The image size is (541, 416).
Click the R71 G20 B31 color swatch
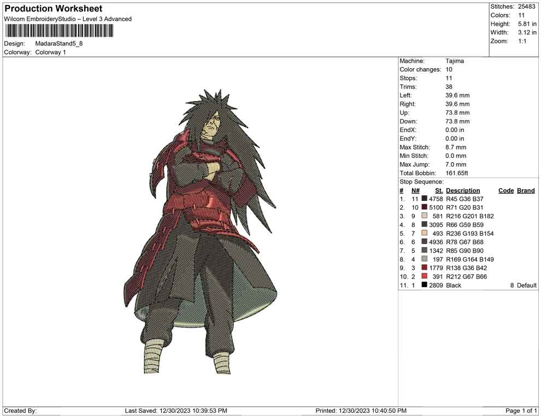(425, 207)
